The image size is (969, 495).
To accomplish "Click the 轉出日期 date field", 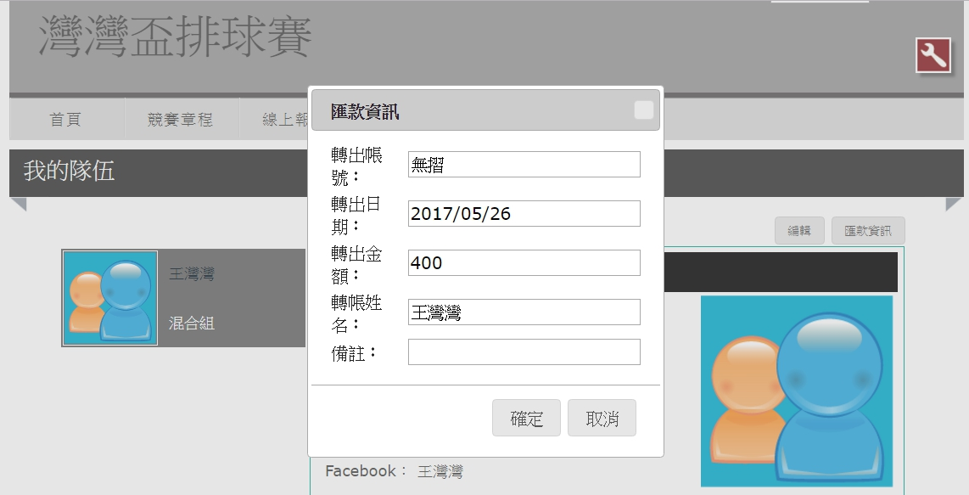I will (x=524, y=213).
